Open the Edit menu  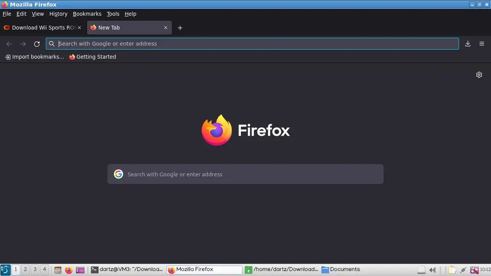[21, 14]
